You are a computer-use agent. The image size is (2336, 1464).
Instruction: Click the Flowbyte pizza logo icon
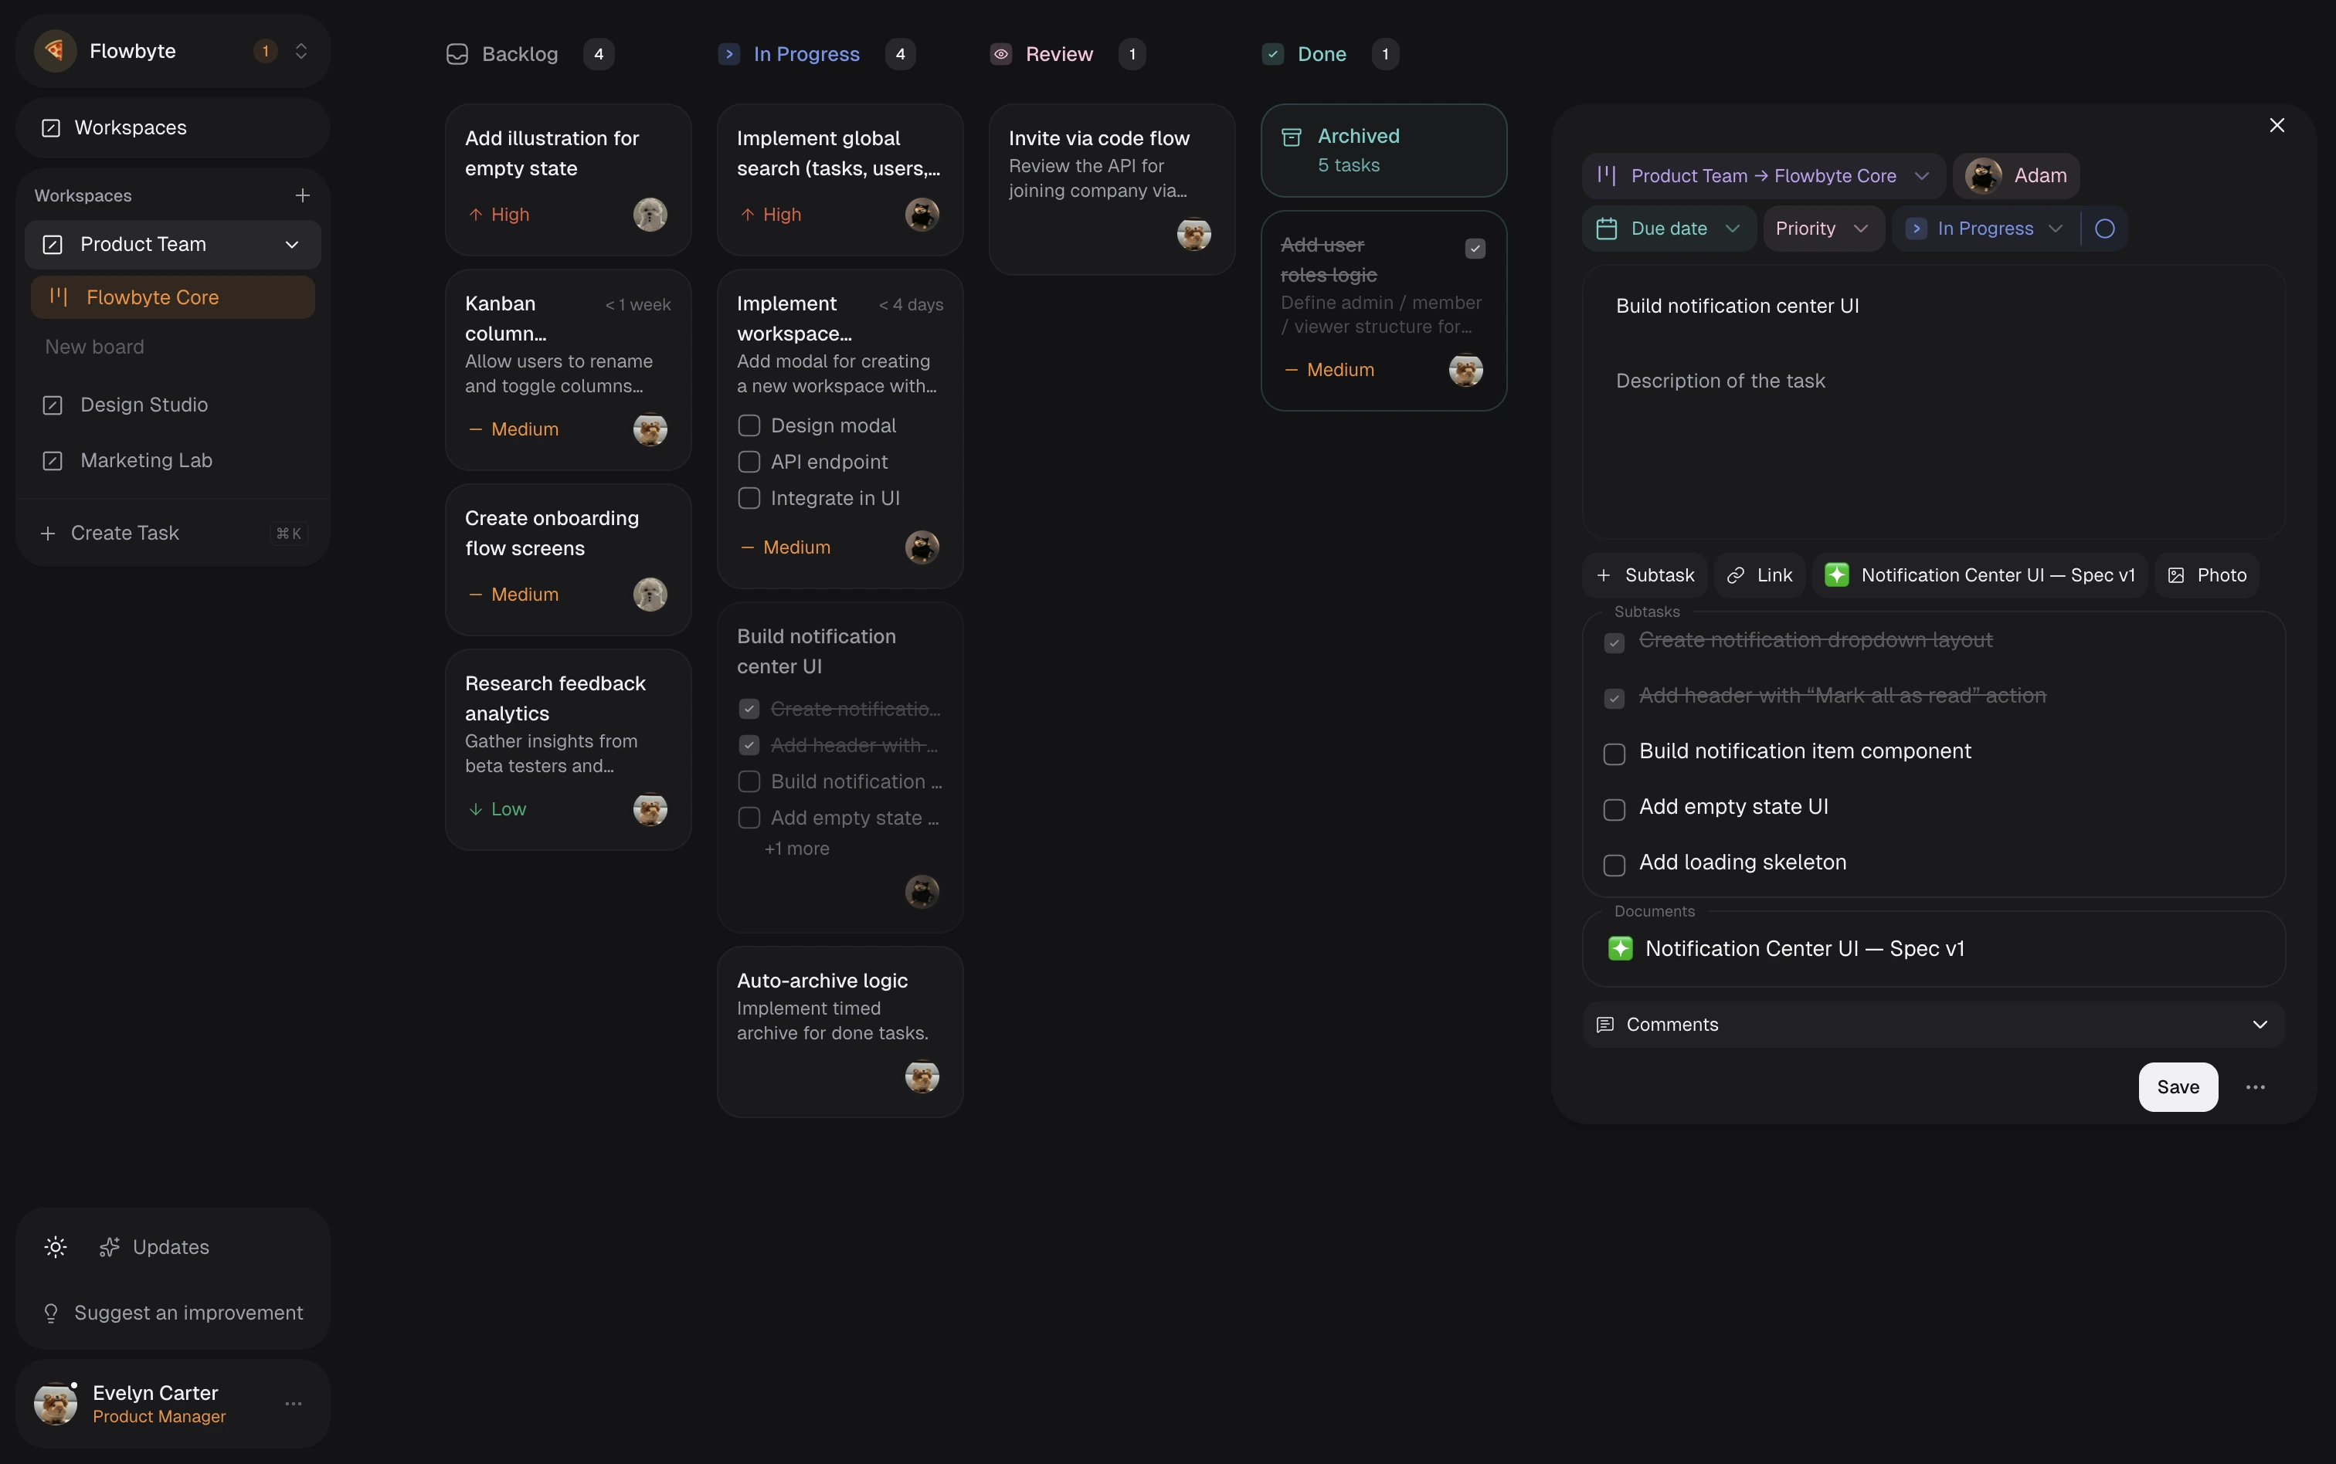tap(55, 51)
